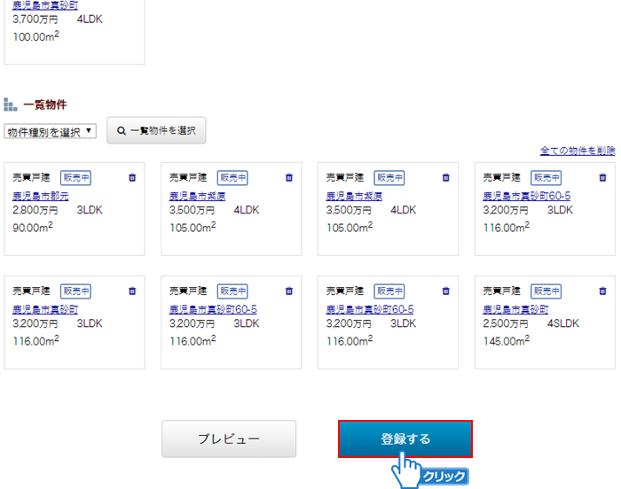Open 真砂町60-5 link in the top row

(x=526, y=196)
